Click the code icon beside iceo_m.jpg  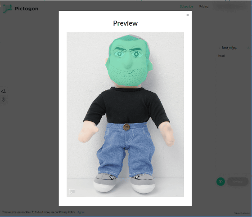click(x=248, y=48)
